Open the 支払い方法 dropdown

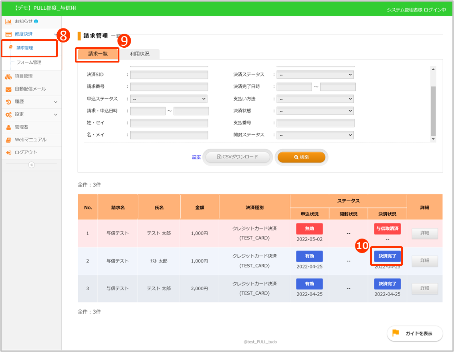click(x=315, y=99)
